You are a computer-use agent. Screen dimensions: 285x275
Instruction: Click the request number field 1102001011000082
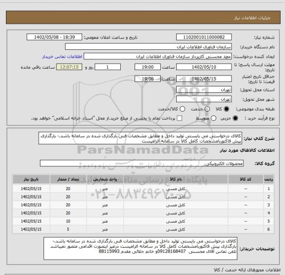point(204,37)
